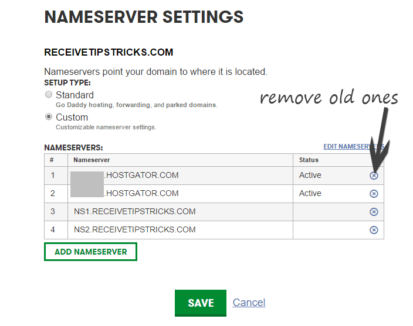Click the NAMESERVER SETTINGS page title

pos(144,17)
